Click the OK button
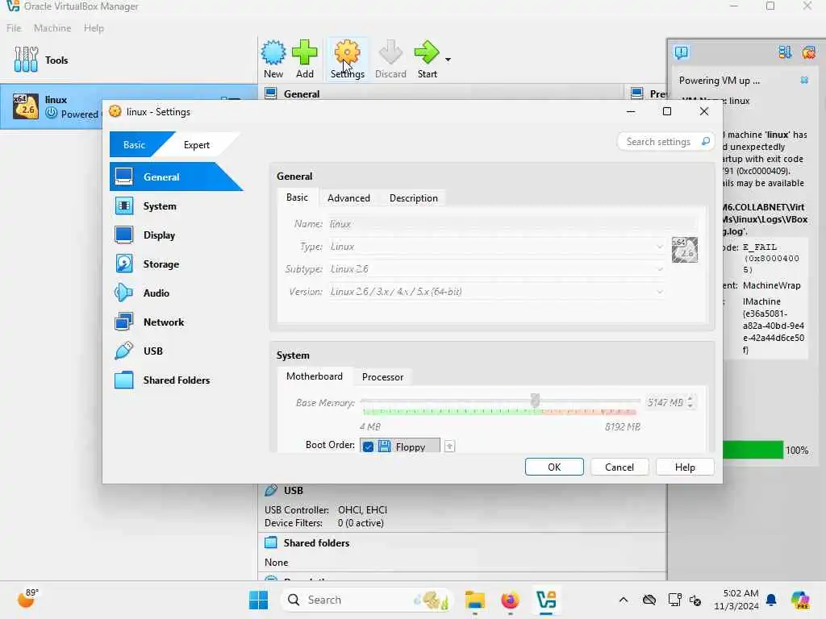826x619 pixels. pos(554,467)
